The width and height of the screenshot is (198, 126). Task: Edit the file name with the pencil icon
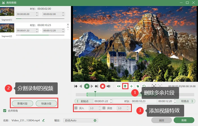pyautogui.click(x=44, y=120)
